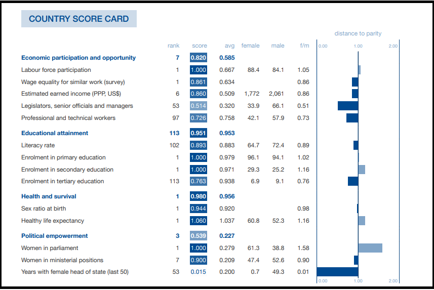The width and height of the screenshot is (434, 290).
Task: Select 'Women in ministerial positions' label
Action: tap(62, 260)
